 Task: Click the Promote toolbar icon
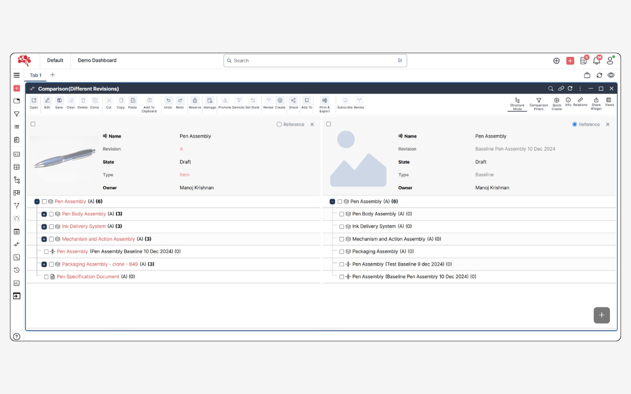(x=225, y=101)
